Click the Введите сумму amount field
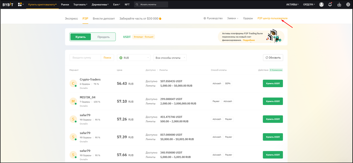Screen dimensions: 353x163 tap(85, 58)
